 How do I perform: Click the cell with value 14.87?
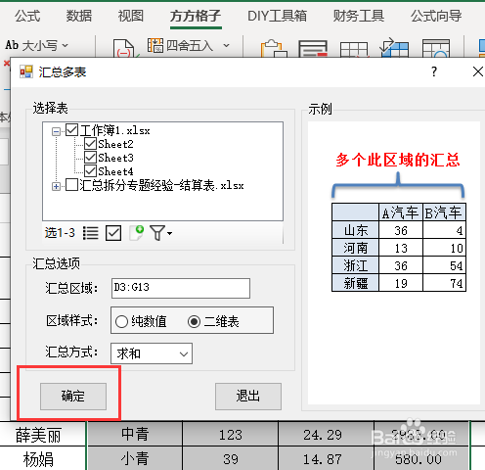326,459
